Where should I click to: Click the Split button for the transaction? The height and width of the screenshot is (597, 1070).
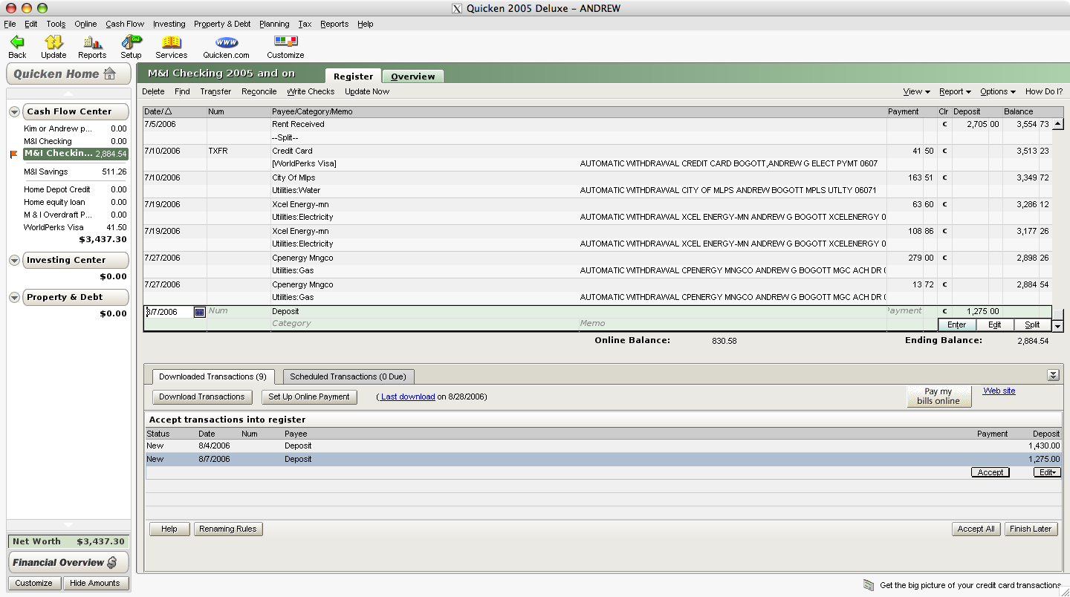pos(1033,324)
